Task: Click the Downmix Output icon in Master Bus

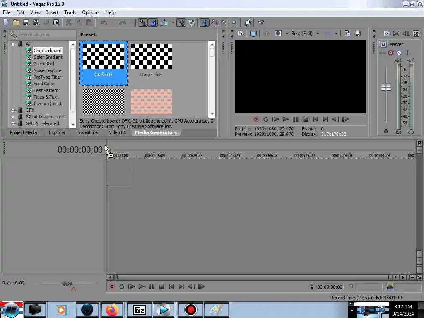Action: [396, 34]
